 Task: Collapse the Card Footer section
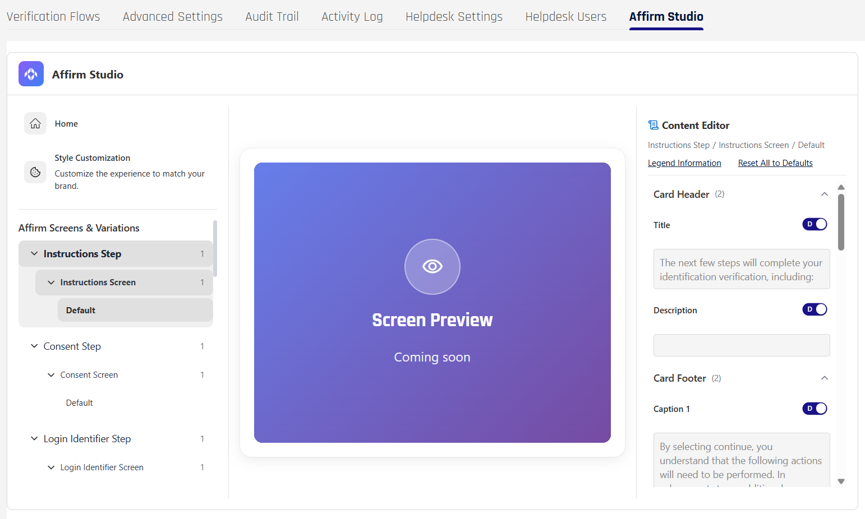click(x=824, y=378)
